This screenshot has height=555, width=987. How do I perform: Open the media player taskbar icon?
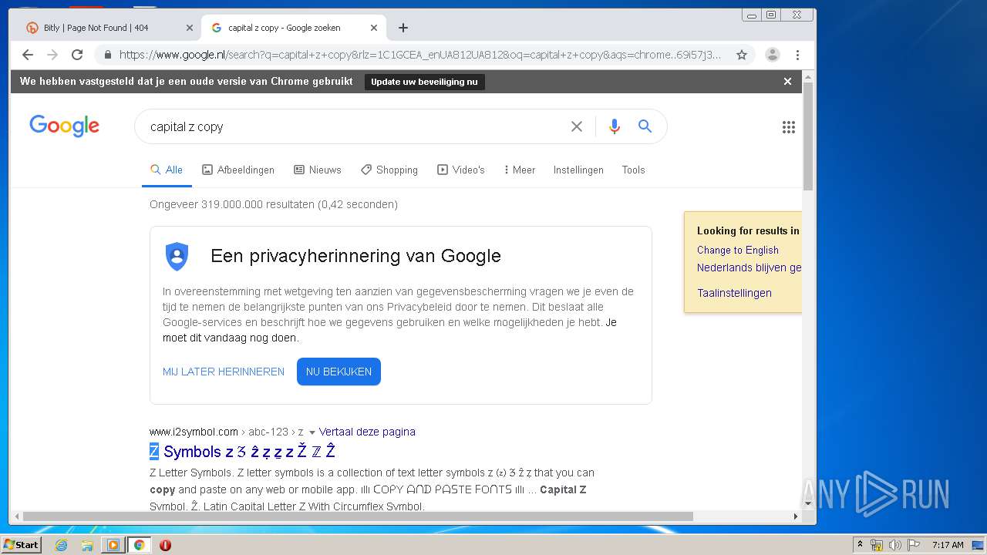click(113, 545)
